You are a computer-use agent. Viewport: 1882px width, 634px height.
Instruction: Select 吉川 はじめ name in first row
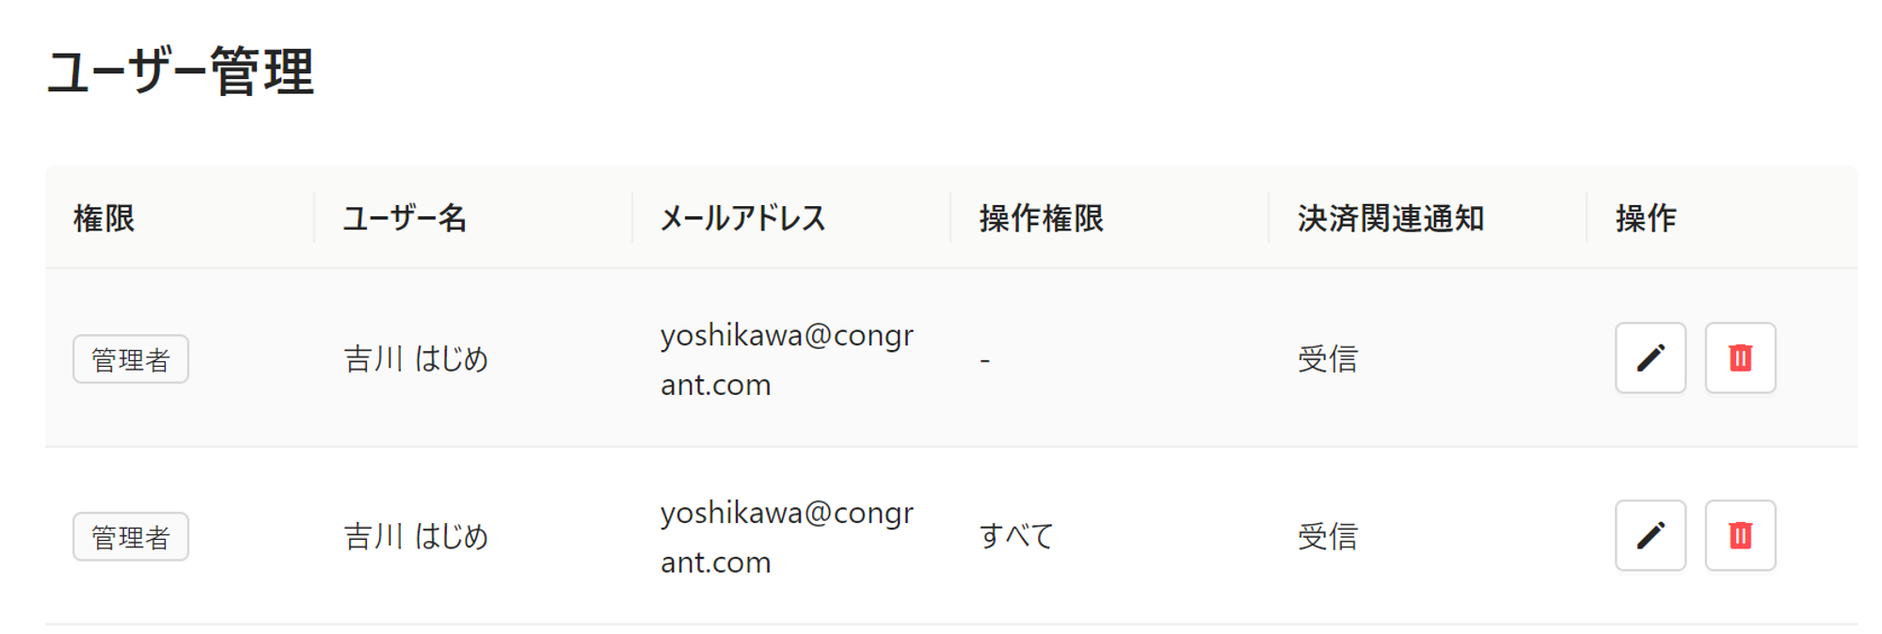tap(416, 358)
